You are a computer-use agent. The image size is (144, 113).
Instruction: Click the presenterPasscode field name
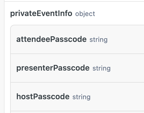point(53,68)
